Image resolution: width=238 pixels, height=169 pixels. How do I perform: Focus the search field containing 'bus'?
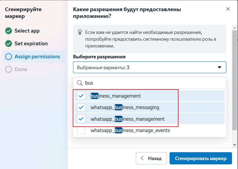(152, 83)
